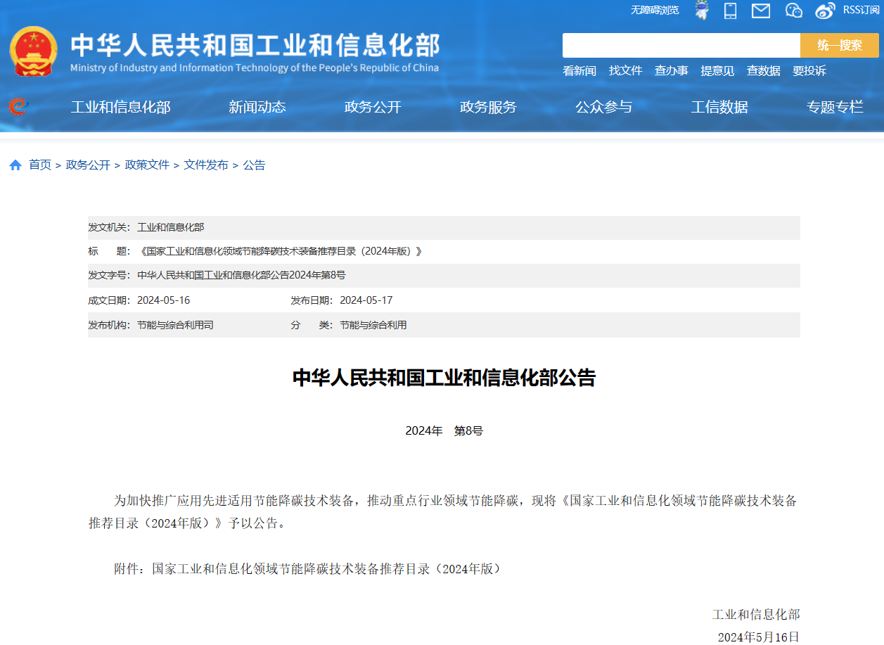Screen dimensions: 884x645
Task: Click the 统一搜索 search button
Action: tap(839, 44)
